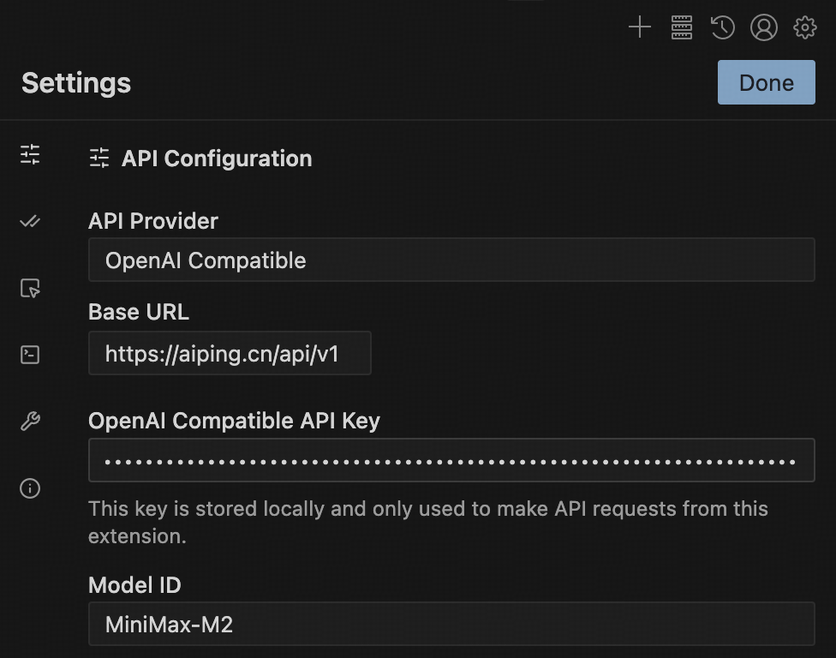This screenshot has height=658, width=836.
Task: Click the Model ID input field
Action: click(x=451, y=624)
